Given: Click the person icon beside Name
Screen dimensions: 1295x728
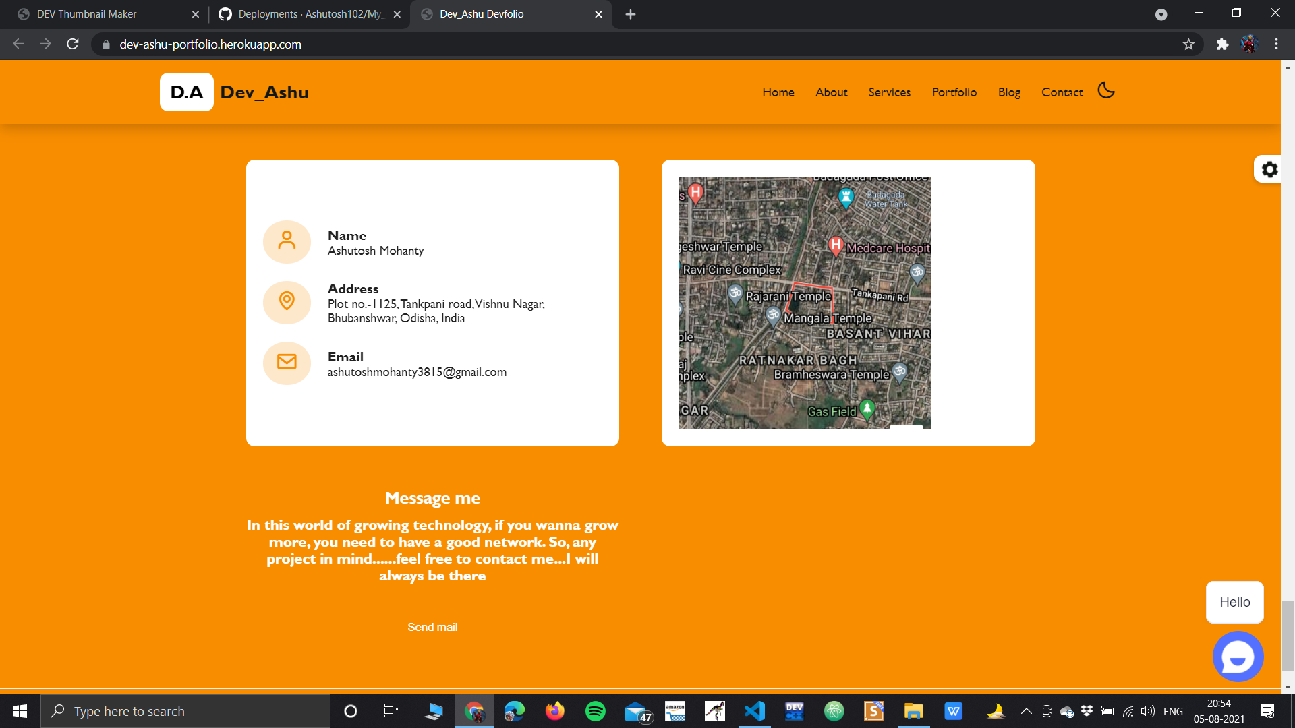Looking at the screenshot, I should 287,241.
